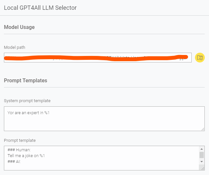The image size is (209, 175).
Task: Click the Prompt template scrollbar thumb
Action: click(x=201, y=155)
